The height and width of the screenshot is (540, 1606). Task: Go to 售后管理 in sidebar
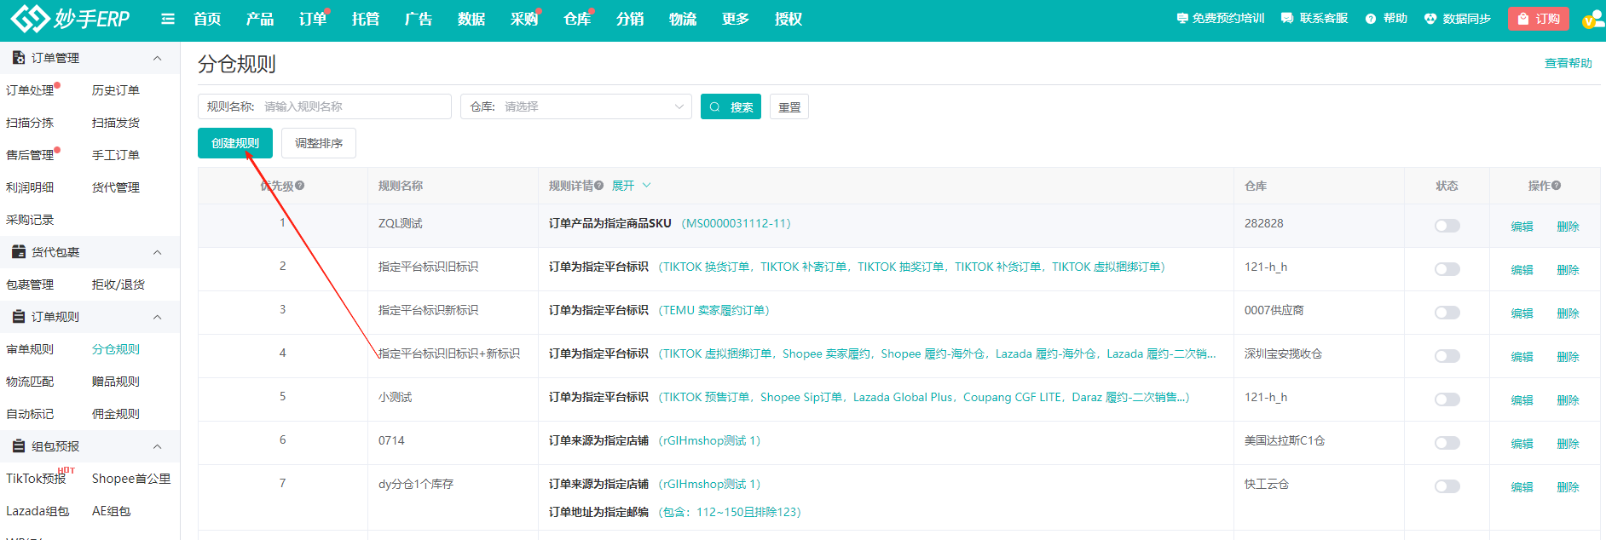click(x=30, y=155)
